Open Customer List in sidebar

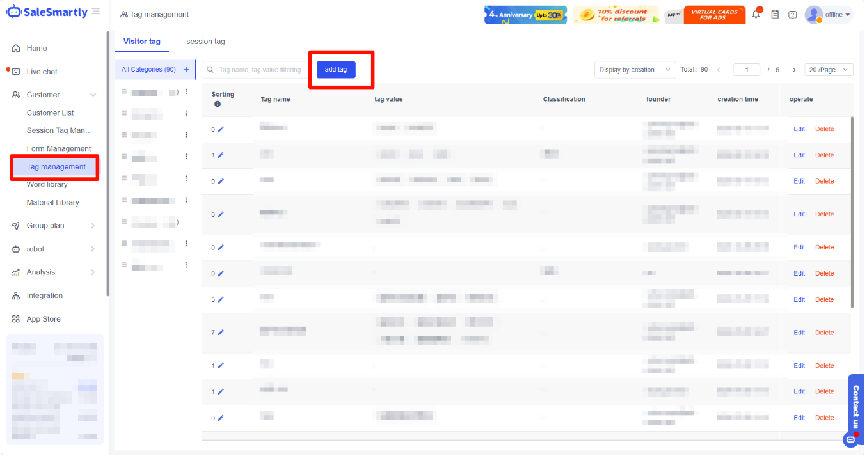coord(50,113)
